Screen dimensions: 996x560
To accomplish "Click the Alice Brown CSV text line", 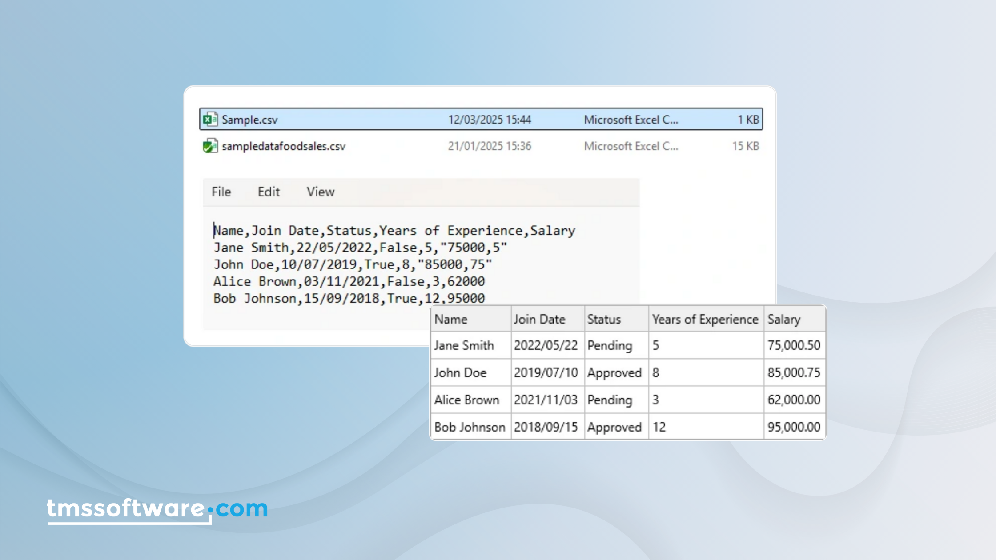I will tap(349, 281).
